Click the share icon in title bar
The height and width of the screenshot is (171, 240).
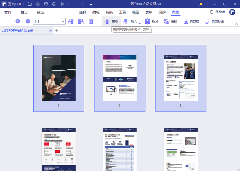62,4
